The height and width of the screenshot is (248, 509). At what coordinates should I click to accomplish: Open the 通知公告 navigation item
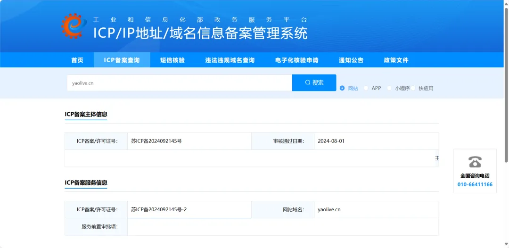pos(351,60)
